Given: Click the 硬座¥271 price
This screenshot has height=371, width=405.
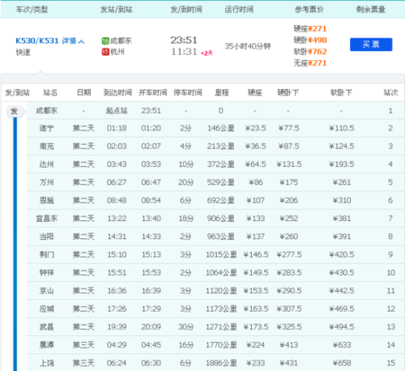Looking at the screenshot, I should [x=310, y=28].
